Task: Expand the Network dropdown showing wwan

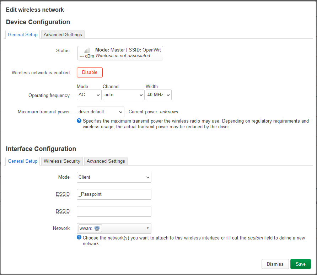Action: pos(114,228)
